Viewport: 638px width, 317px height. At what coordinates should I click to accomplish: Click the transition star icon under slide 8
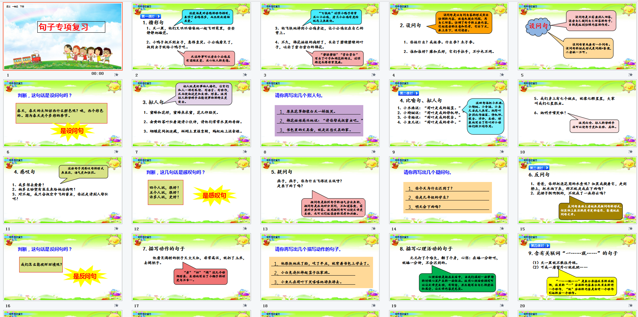pyautogui.click(x=374, y=152)
